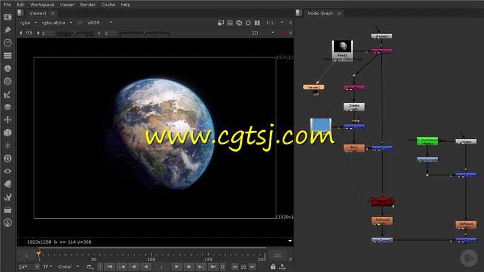Open the Image nodes toolbar menu

tap(8, 17)
